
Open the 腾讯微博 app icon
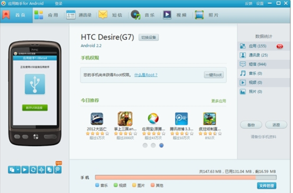click(181, 119)
